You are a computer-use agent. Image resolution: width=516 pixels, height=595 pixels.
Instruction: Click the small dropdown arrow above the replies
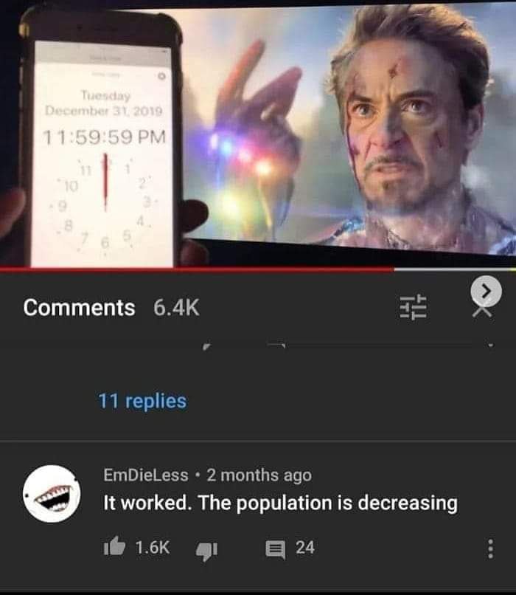tap(491, 345)
